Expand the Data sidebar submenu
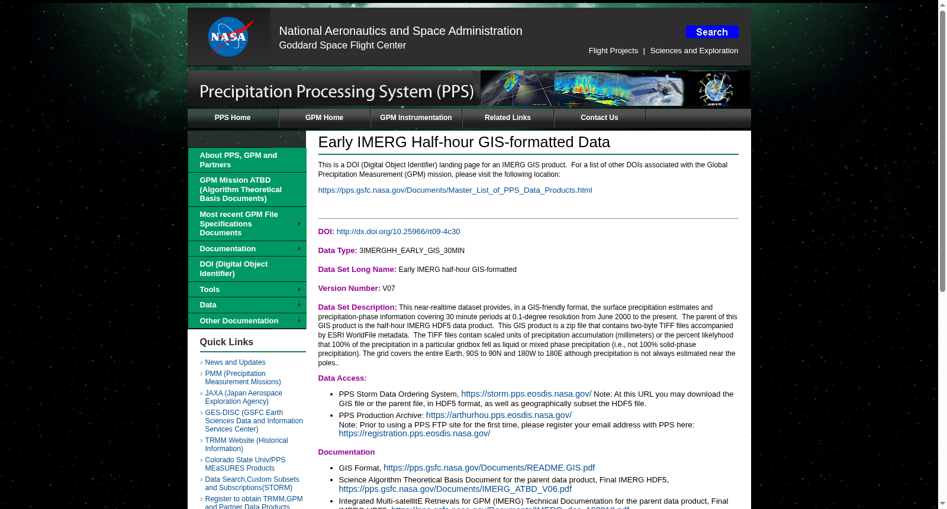Screen dimensions: 947x509 coord(247,305)
